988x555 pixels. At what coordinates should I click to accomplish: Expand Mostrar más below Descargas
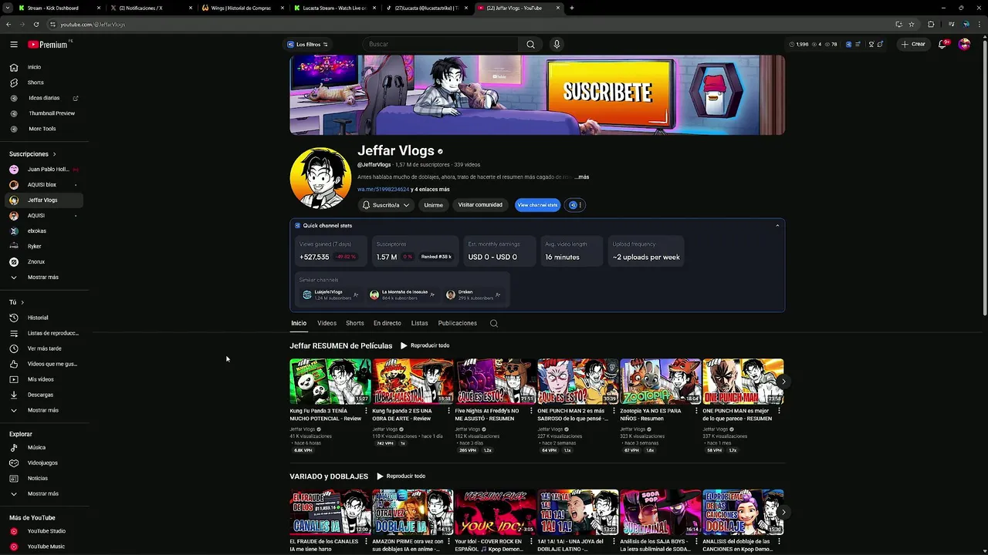tap(44, 410)
